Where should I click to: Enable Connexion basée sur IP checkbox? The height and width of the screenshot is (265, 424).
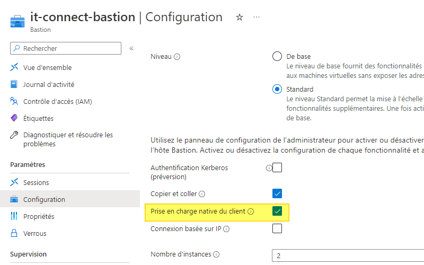pos(277,229)
